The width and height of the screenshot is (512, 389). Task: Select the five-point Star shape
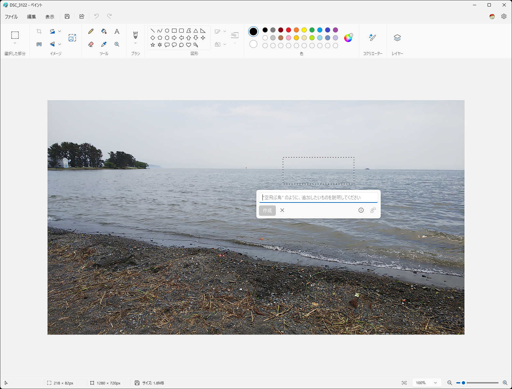[x=153, y=45]
